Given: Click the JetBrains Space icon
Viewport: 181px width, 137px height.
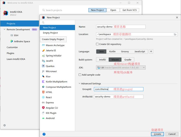Looking at the screenshot, I should point(12,41).
